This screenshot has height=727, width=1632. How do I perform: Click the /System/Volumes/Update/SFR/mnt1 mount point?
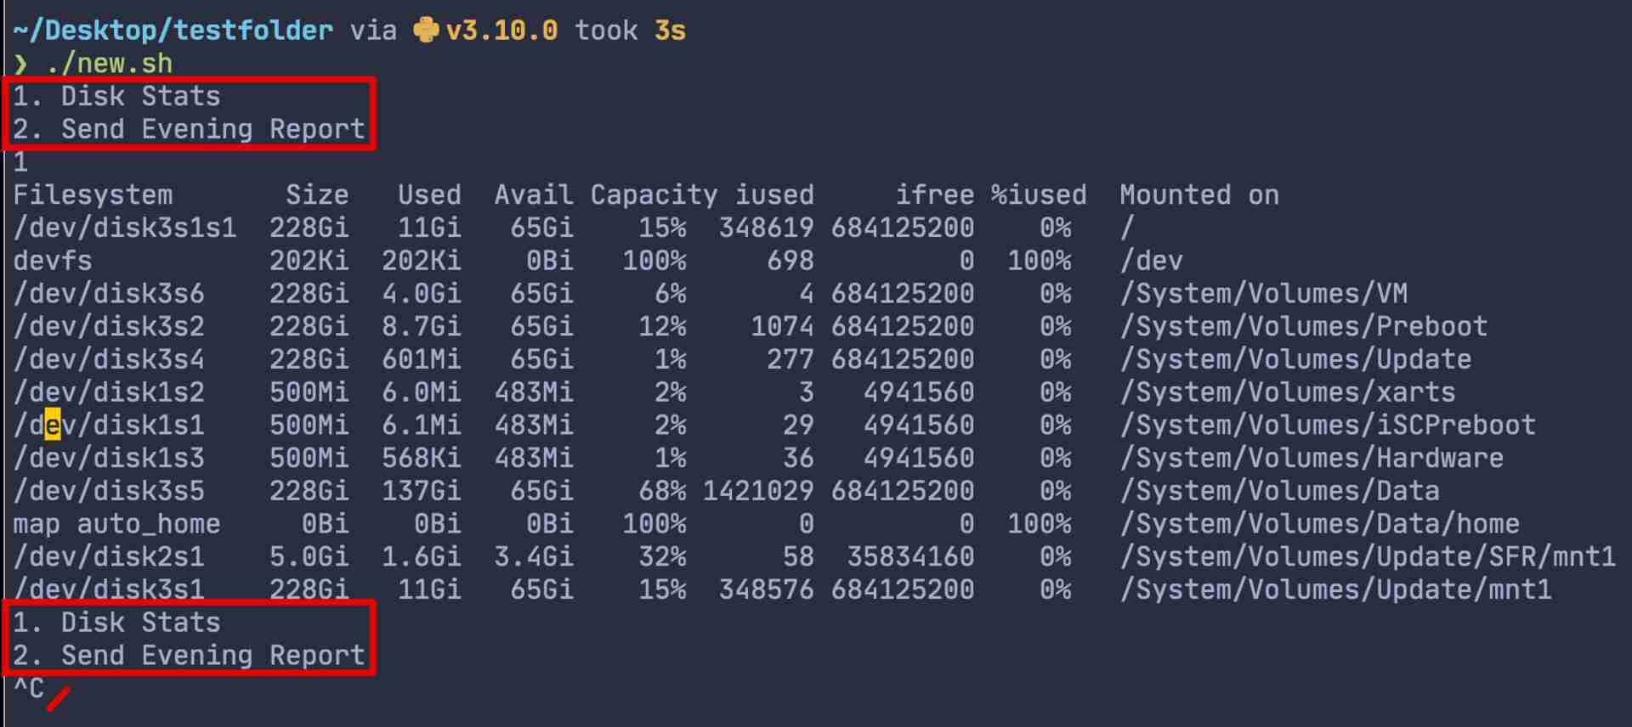point(1368,556)
